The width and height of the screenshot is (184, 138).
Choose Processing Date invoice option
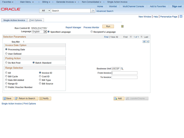coord(6,49)
